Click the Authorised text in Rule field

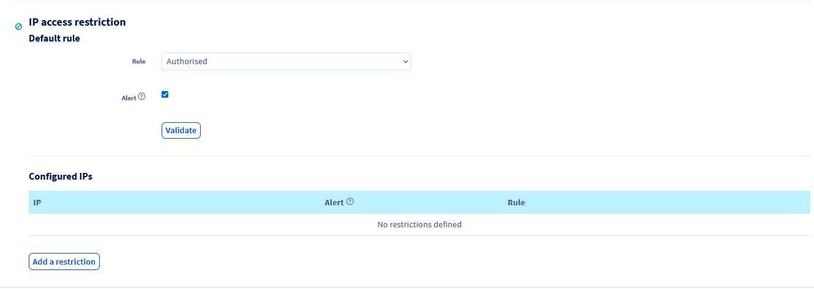tap(187, 62)
